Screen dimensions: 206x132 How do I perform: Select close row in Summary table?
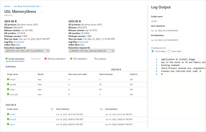tap(77, 89)
